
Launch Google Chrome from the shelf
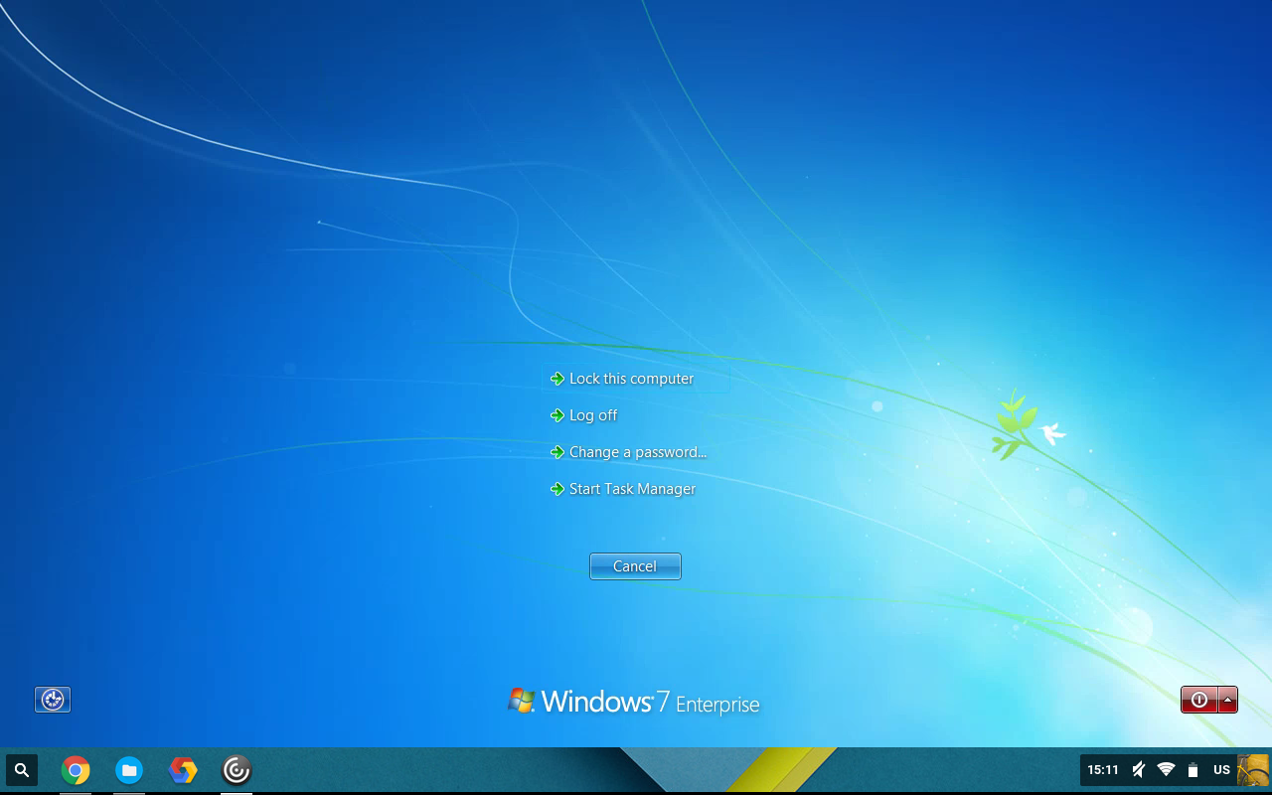76,770
